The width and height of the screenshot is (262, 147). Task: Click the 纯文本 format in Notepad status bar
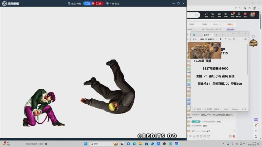coord(216,109)
